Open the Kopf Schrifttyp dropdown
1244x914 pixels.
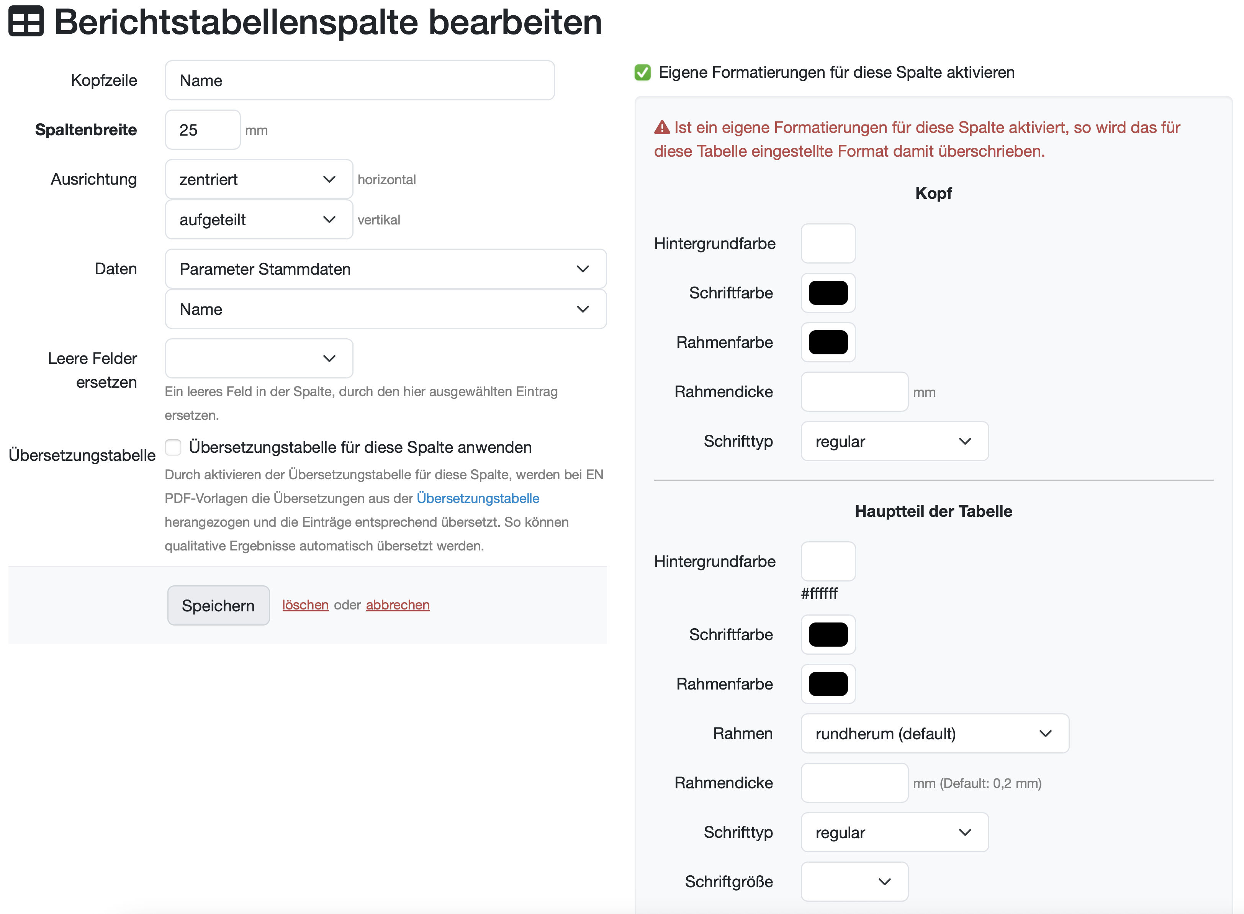coord(894,442)
